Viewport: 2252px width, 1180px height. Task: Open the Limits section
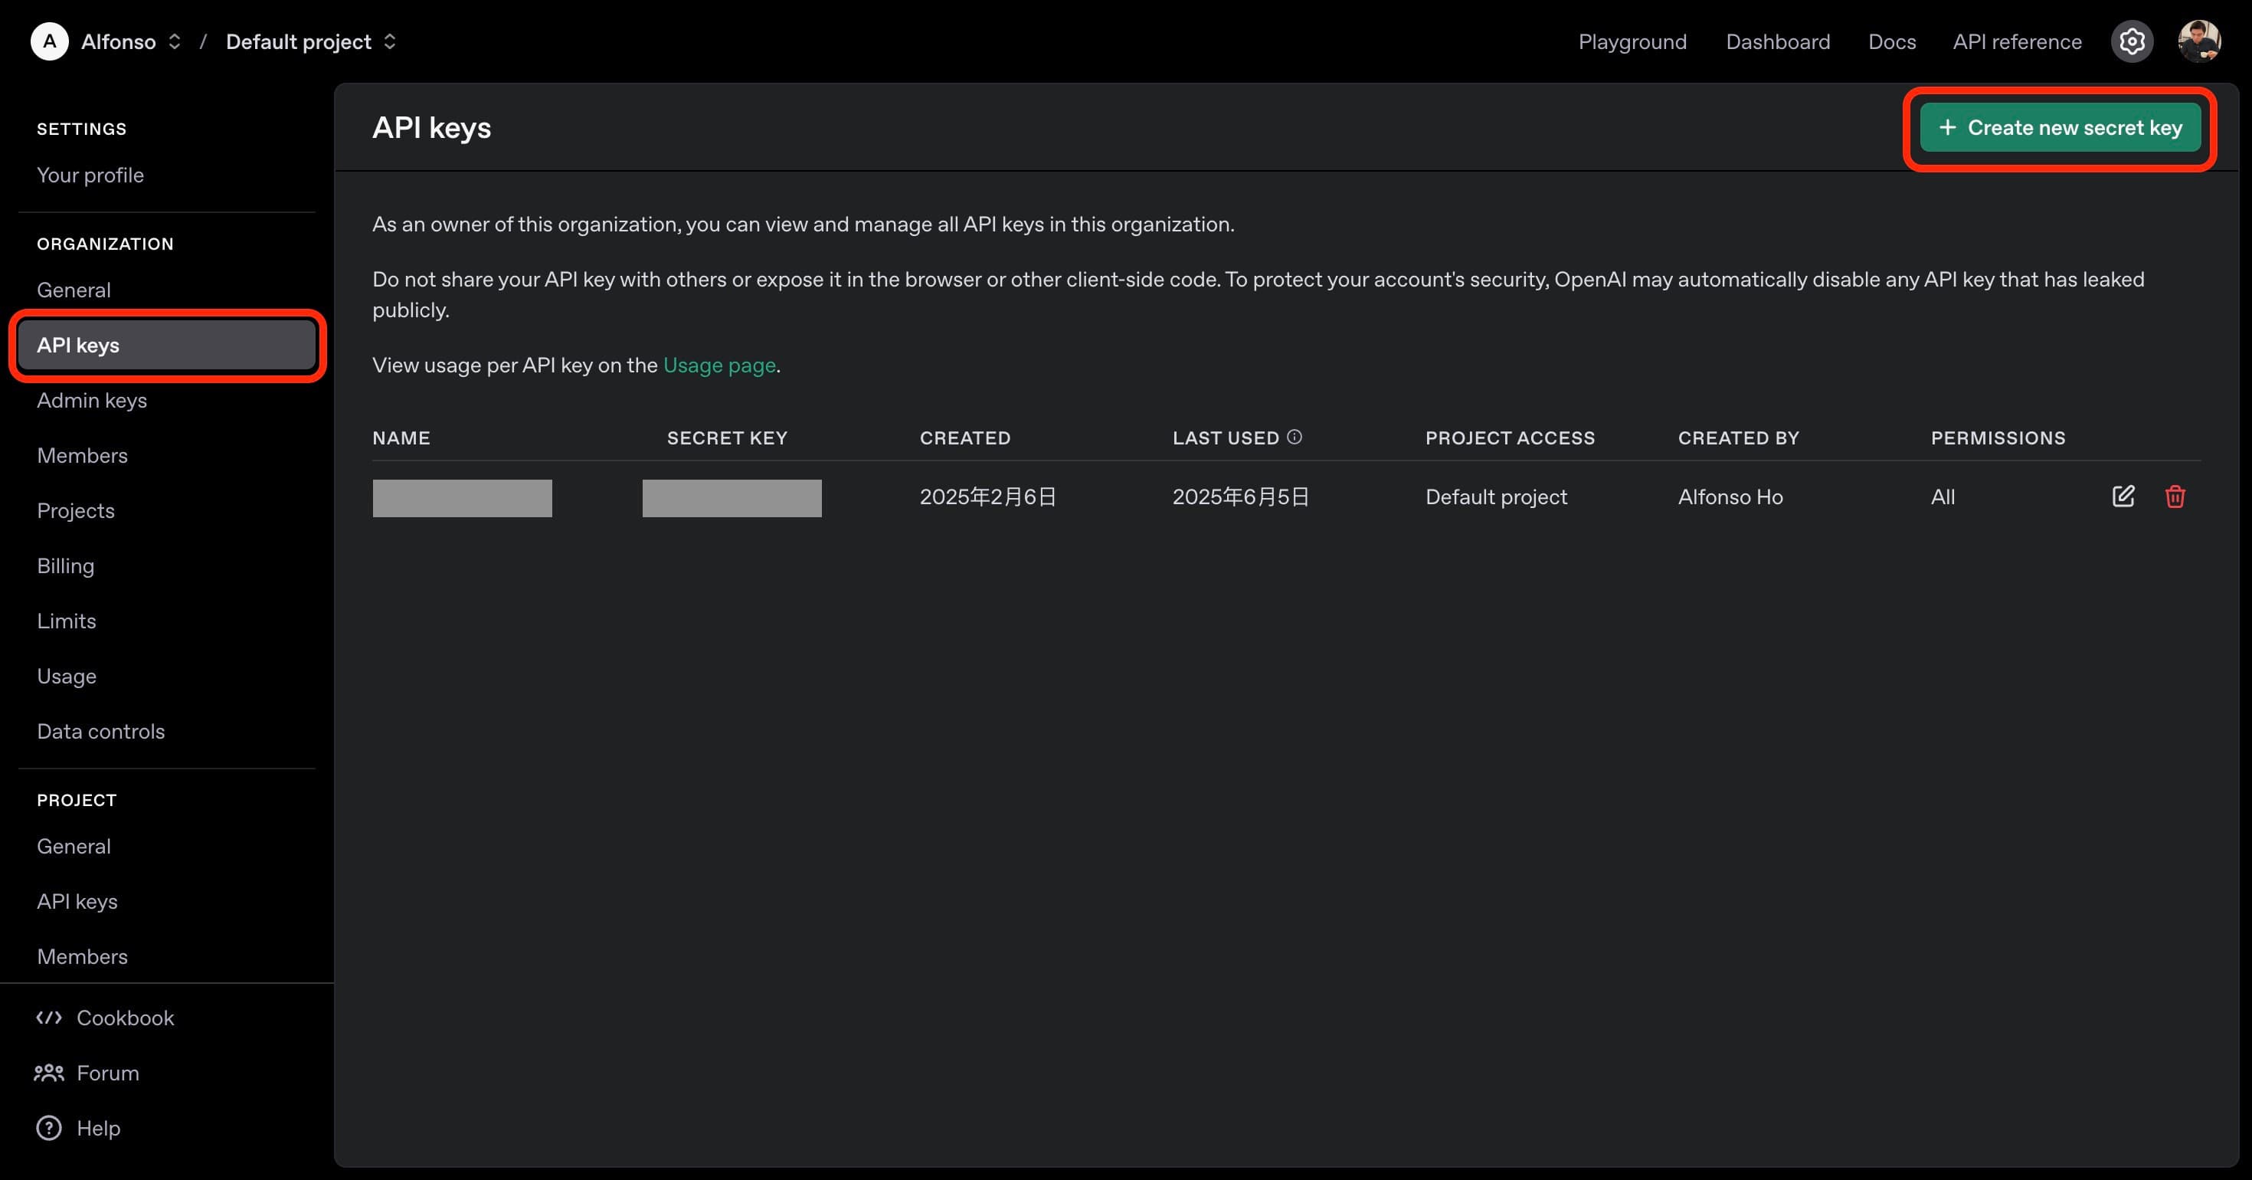pos(67,620)
